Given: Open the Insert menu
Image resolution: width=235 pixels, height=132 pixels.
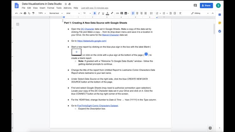Looking at the screenshot, I should [43, 8].
